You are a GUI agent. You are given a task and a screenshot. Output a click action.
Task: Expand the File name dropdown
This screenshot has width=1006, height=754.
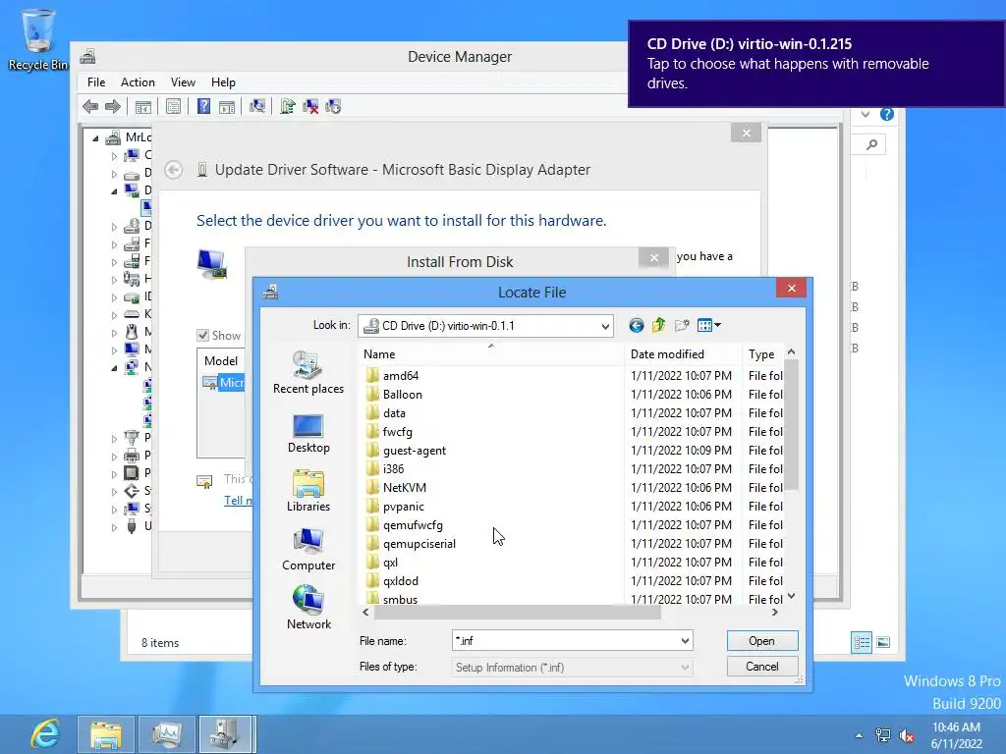coord(685,640)
